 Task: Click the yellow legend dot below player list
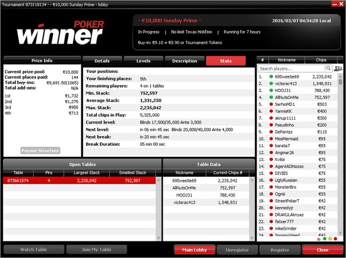tap(330, 239)
